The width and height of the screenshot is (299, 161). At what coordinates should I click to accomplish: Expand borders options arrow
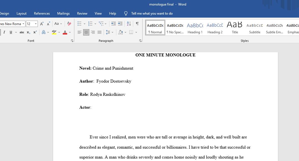tap(136, 32)
